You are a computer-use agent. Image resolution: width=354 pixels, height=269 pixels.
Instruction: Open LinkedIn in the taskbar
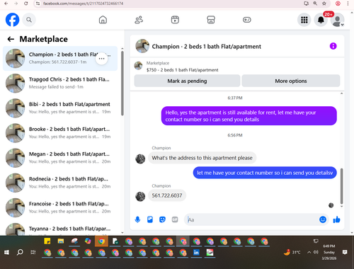(x=196, y=253)
